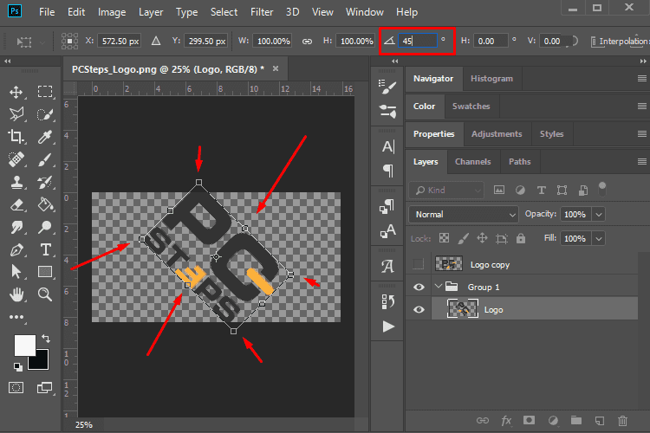Open the extra tools ellipsis menu

coord(16,317)
